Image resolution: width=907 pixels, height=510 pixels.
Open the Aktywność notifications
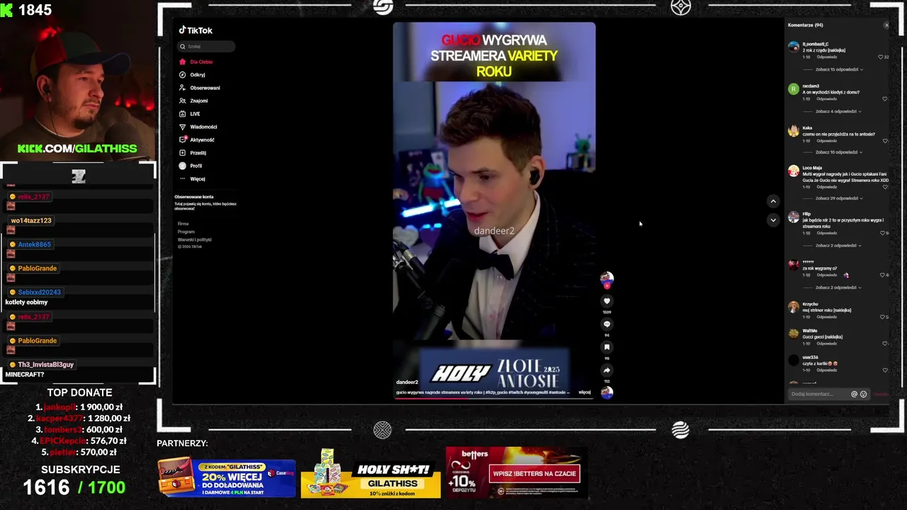(196, 140)
